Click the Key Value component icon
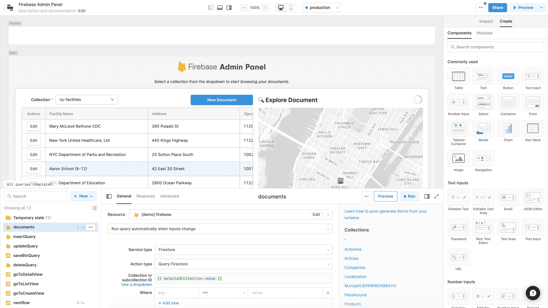 pyautogui.click(x=533, y=129)
